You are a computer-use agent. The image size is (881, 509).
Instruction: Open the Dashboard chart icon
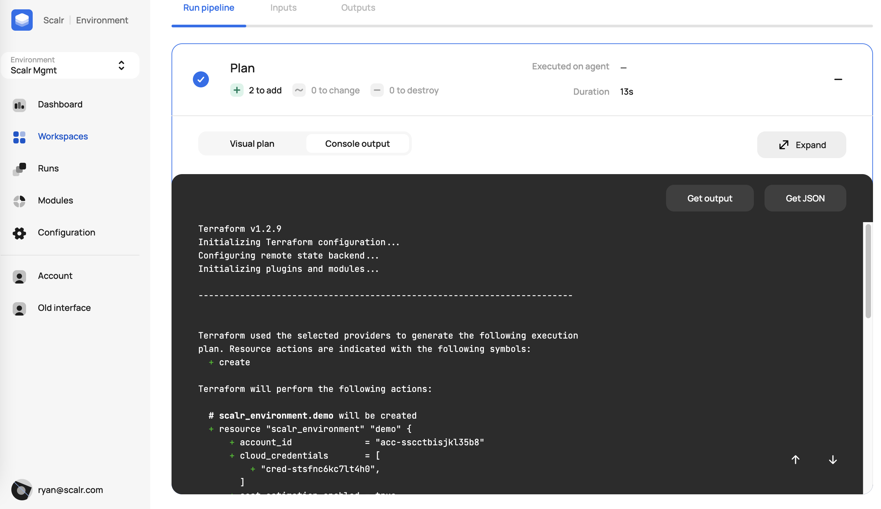(19, 105)
